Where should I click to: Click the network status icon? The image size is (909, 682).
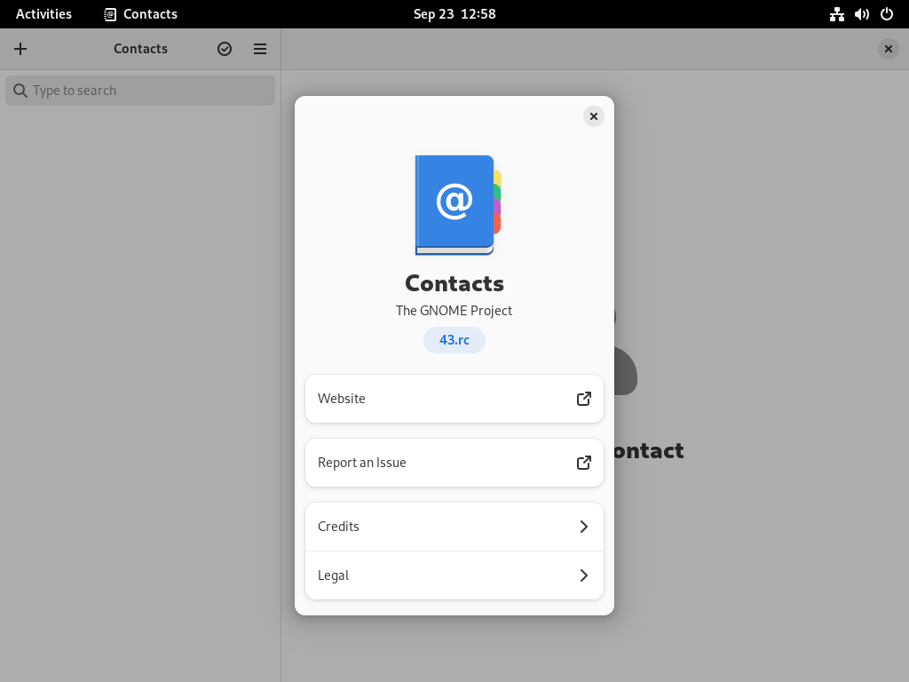coord(836,14)
